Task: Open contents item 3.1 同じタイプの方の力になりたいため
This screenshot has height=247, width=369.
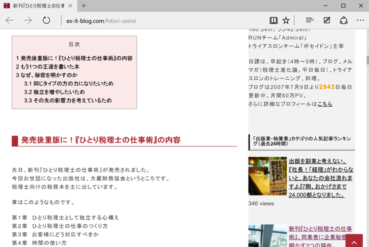Action: (69, 83)
